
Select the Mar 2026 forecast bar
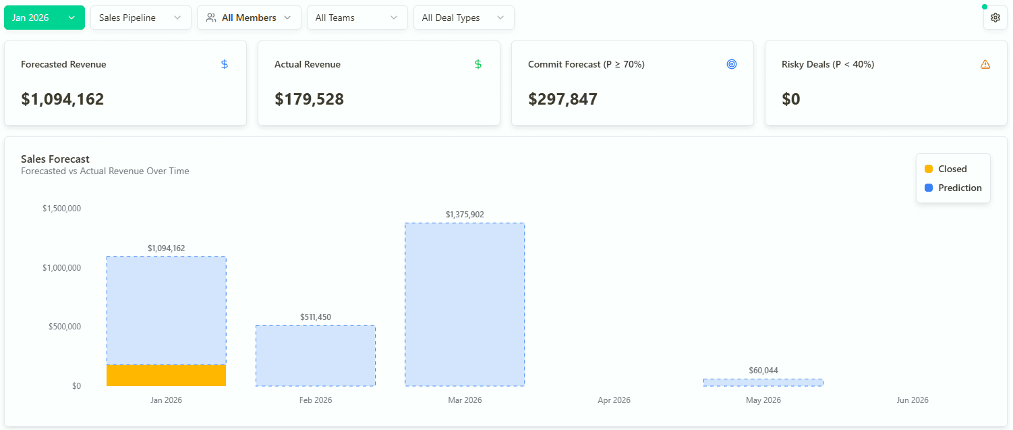tap(464, 304)
